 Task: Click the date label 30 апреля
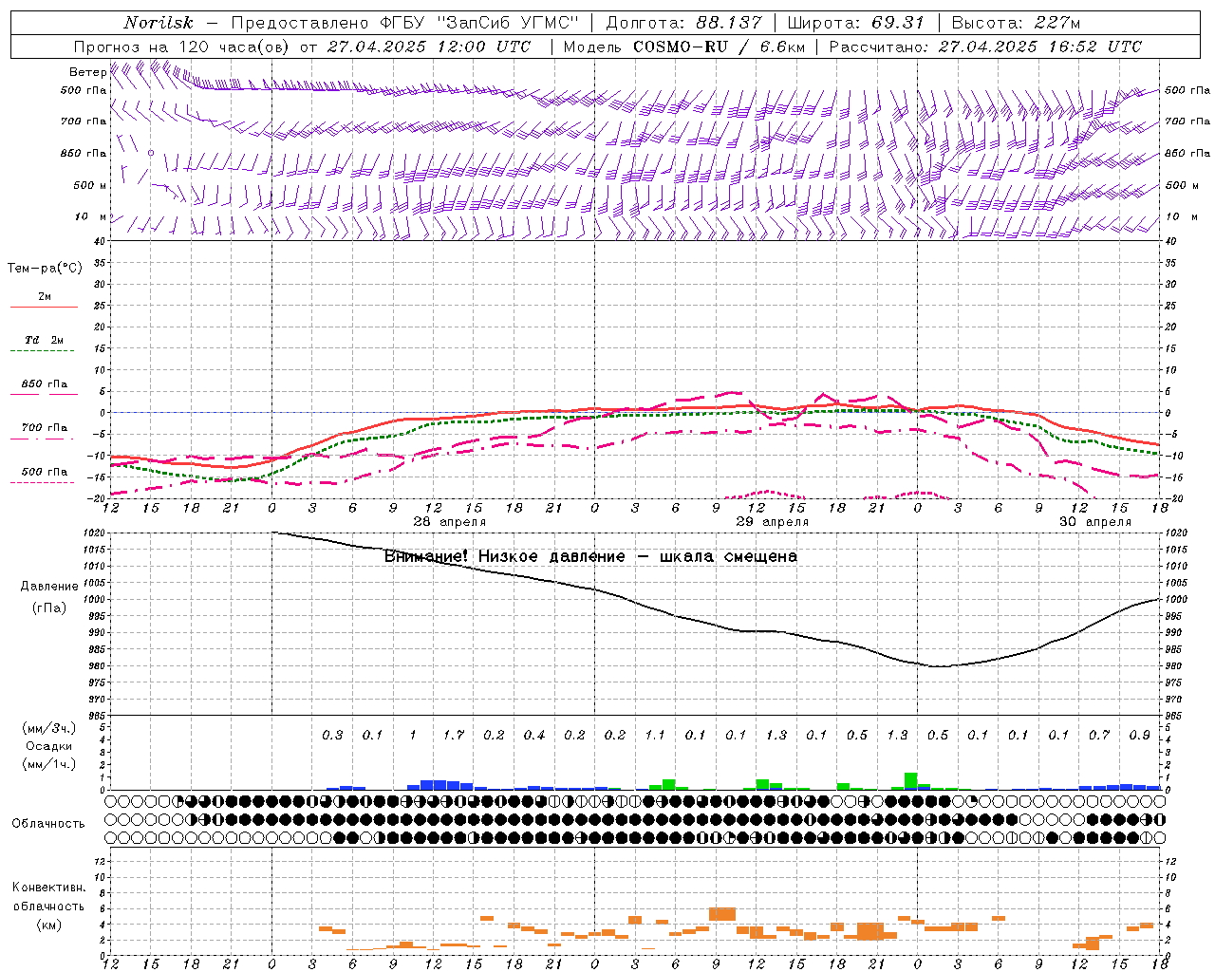coord(1095,522)
